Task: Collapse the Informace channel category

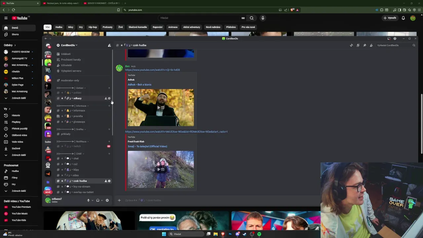Action: pos(72,106)
